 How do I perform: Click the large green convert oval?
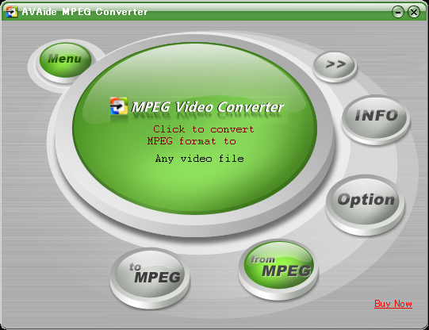pyautogui.click(x=194, y=128)
